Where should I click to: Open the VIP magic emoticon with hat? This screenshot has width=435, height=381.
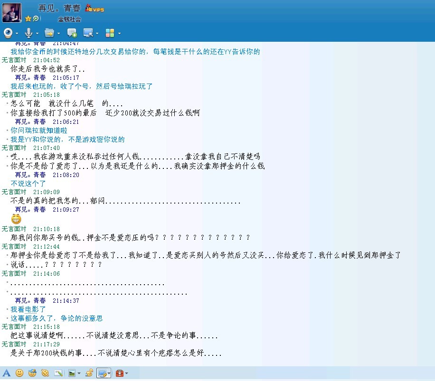coord(32,373)
